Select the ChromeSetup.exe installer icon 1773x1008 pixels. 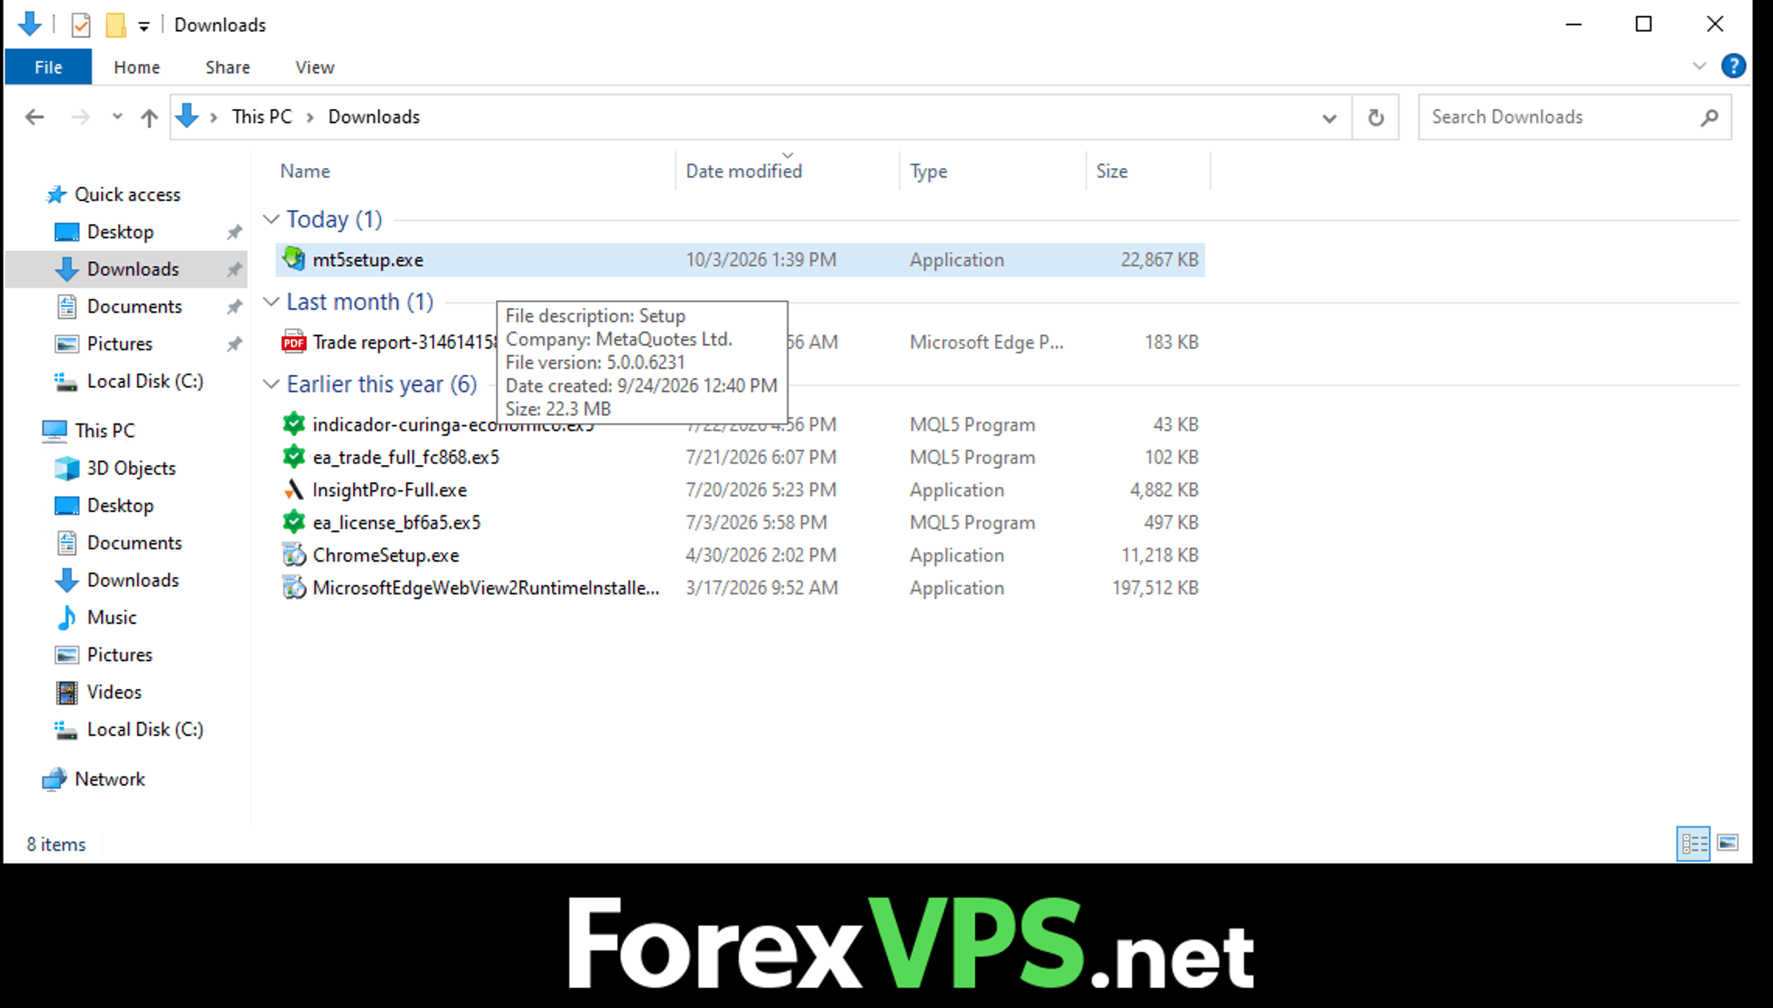click(x=294, y=555)
